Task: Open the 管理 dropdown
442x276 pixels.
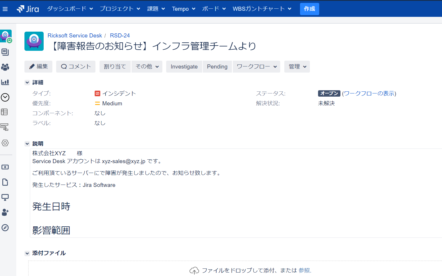Action: (297, 66)
